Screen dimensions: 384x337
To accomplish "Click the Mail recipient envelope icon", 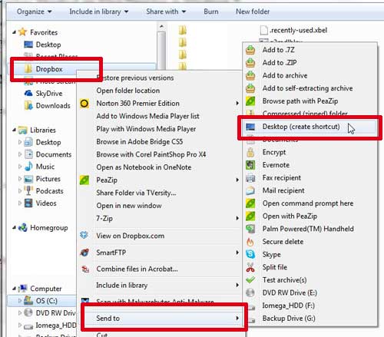I will tap(250, 190).
